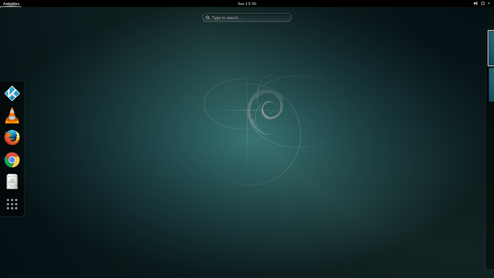Show Applications grid in dash

click(x=12, y=204)
